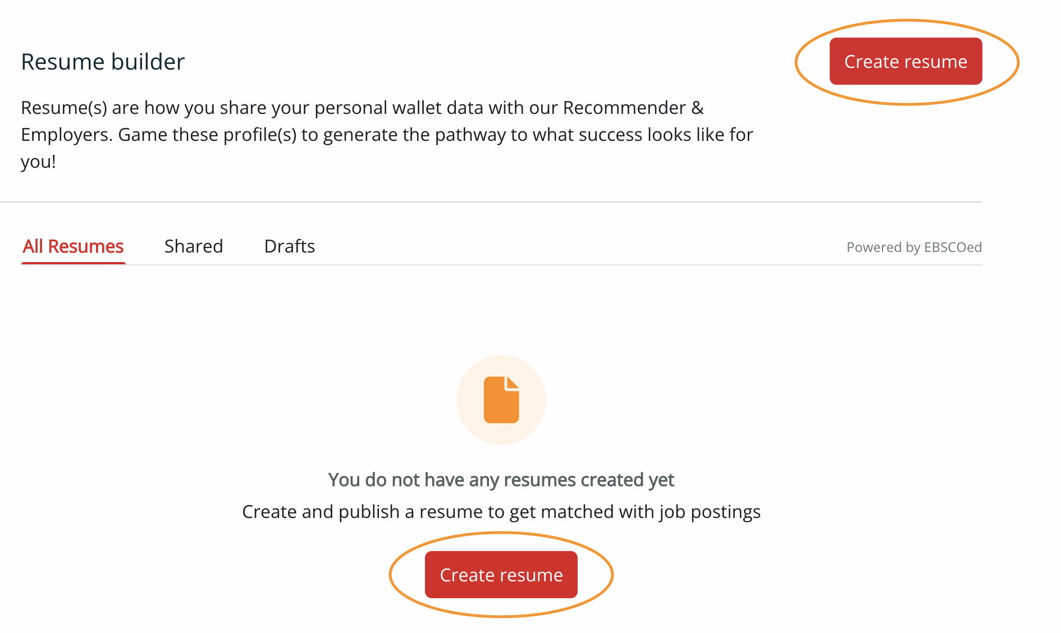Click the top-right Create resume button

tap(905, 61)
